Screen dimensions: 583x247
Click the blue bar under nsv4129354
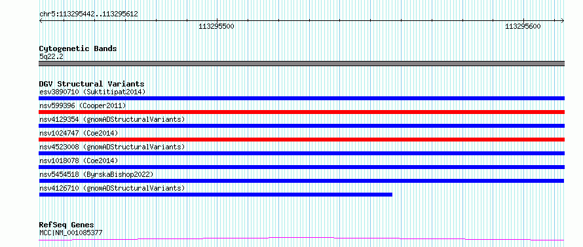[301, 126]
